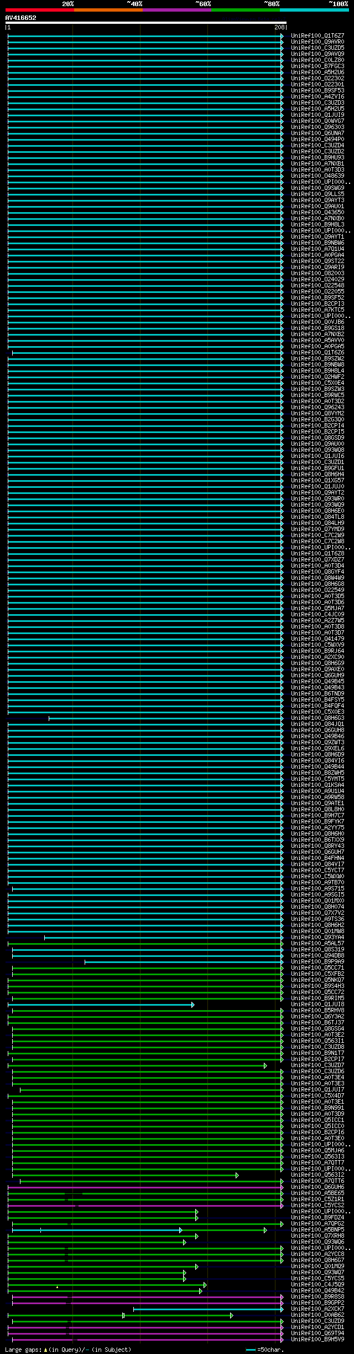This screenshot has height=1354, width=354.
Task: Select hit label UniRef100_Q1JUI9
Action: [x=317, y=115]
